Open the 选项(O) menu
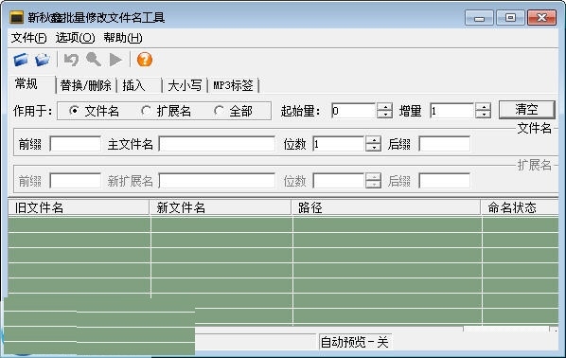566x358 pixels. 75,38
